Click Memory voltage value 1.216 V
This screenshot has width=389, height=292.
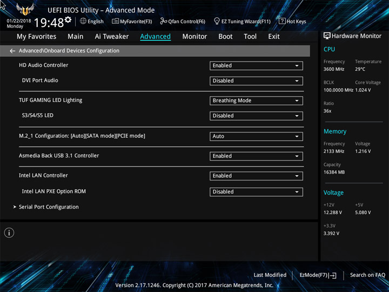(363, 151)
